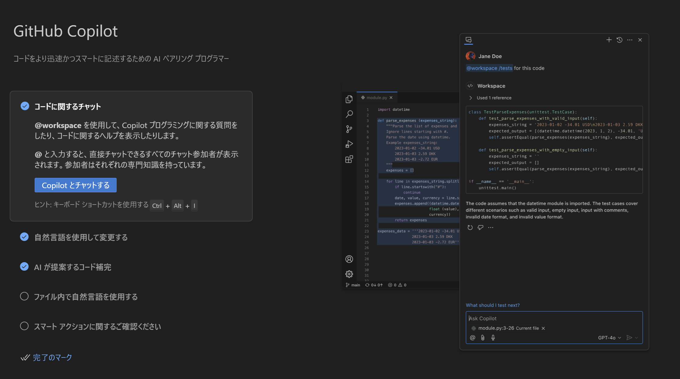The width and height of the screenshot is (680, 379).
Task: Toggle the コードに関するチャット step checkmark
Action: (x=25, y=106)
